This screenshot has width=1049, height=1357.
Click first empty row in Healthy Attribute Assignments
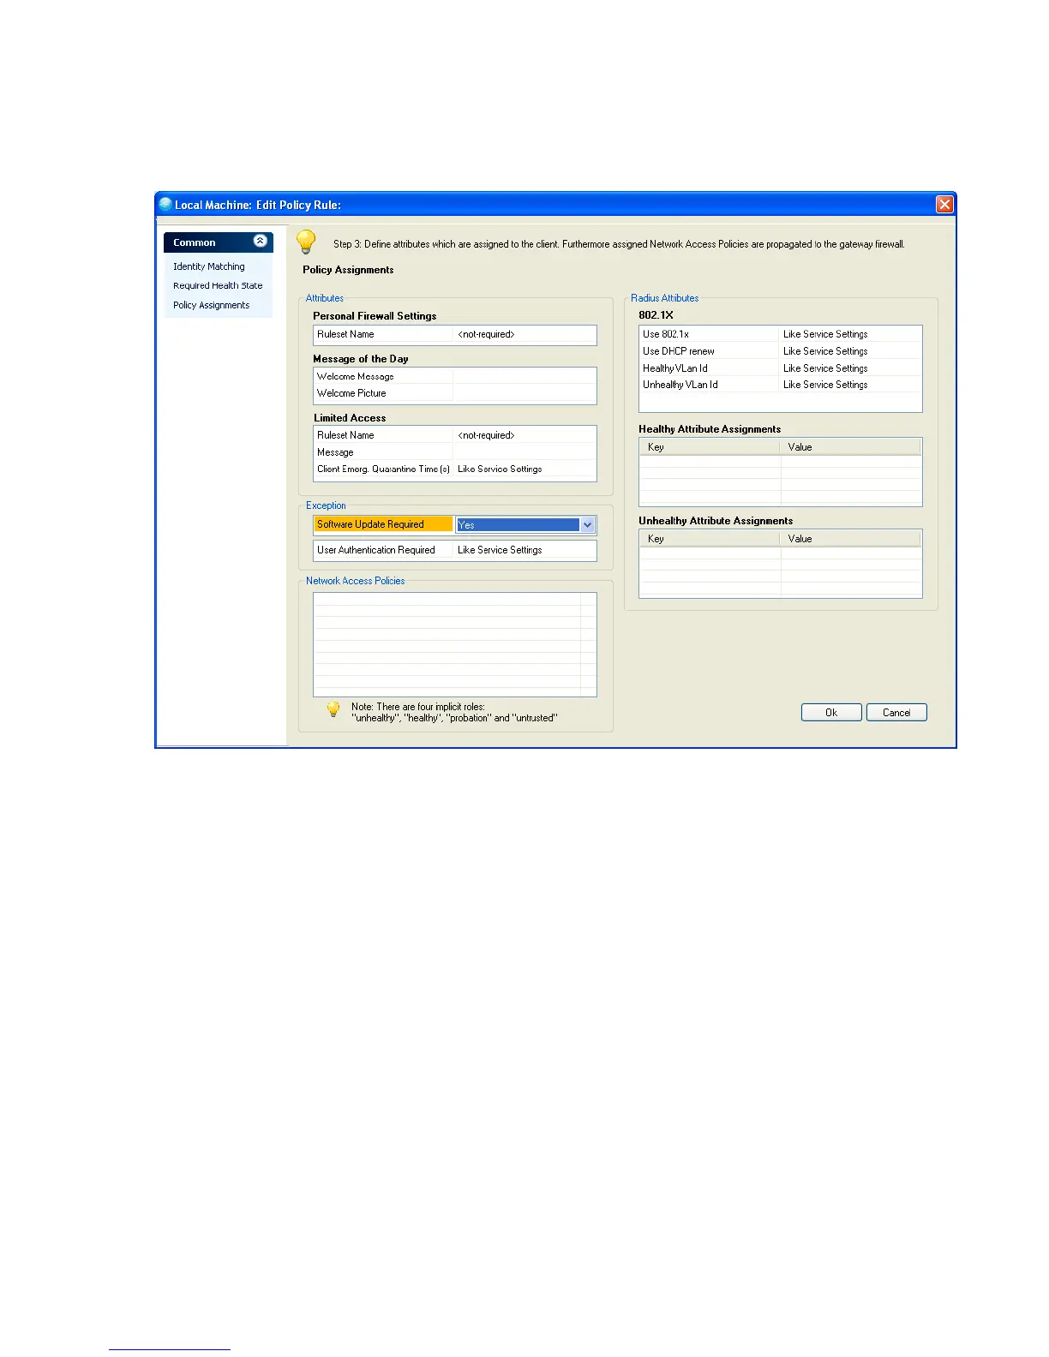click(x=780, y=461)
